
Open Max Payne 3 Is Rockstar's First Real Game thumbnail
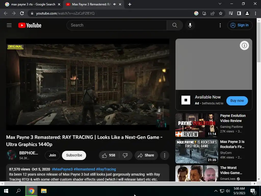pyautogui.click(x=197, y=151)
